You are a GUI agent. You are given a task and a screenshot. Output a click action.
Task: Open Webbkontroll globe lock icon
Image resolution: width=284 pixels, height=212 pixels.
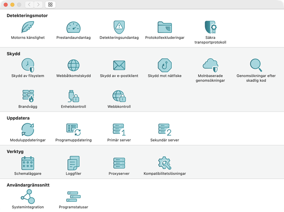tap(119, 96)
